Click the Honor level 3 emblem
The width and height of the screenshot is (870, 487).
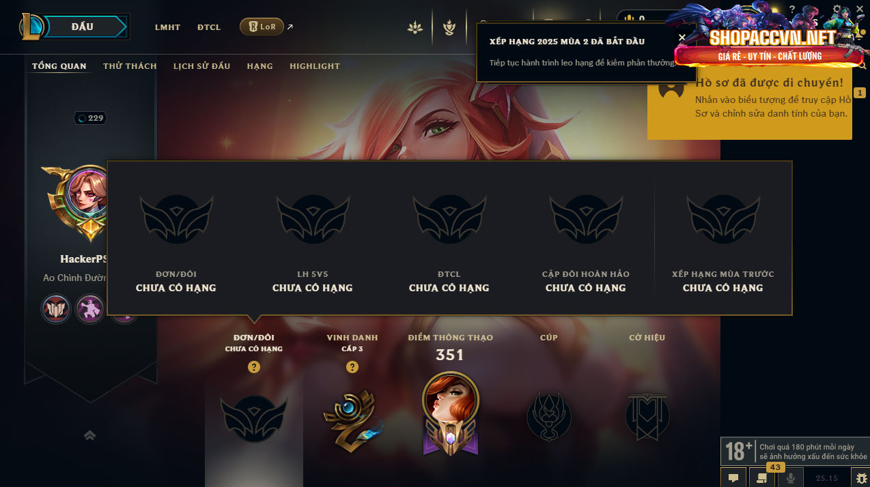[351, 417]
